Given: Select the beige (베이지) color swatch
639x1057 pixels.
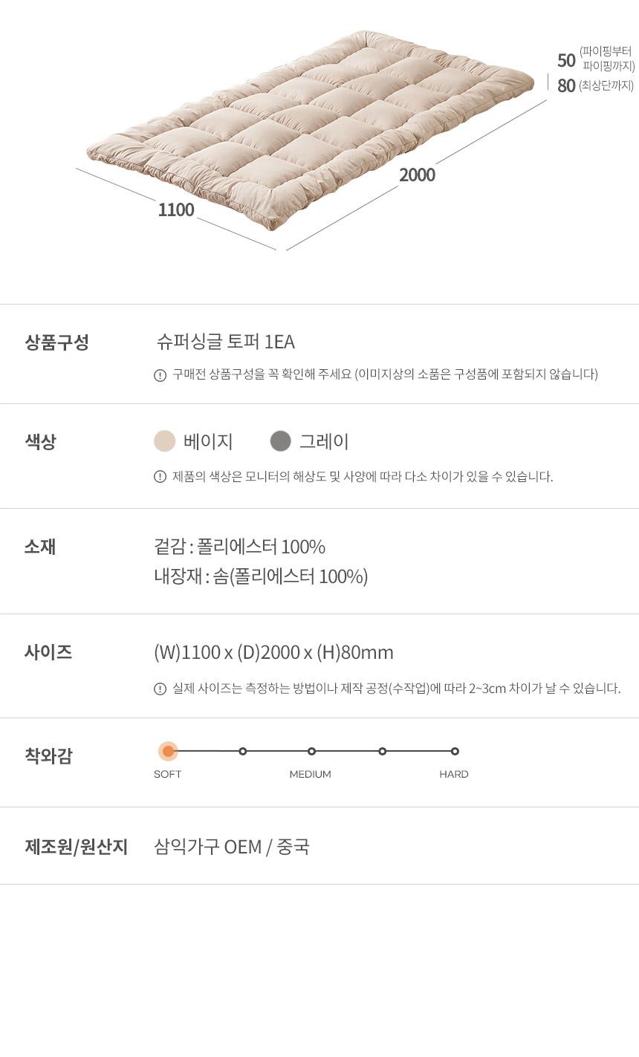Looking at the screenshot, I should pos(165,441).
